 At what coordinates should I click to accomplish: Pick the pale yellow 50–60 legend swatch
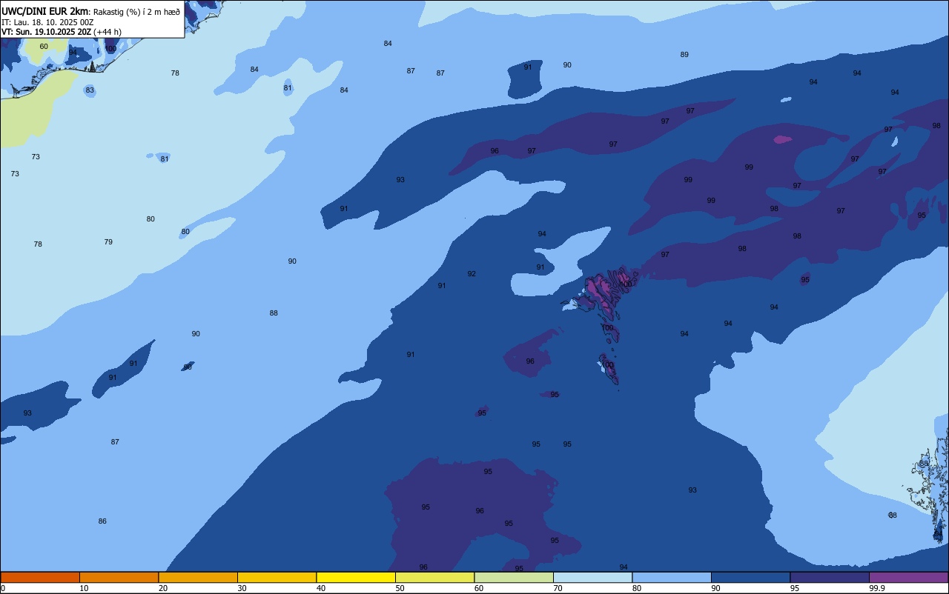pos(434,577)
